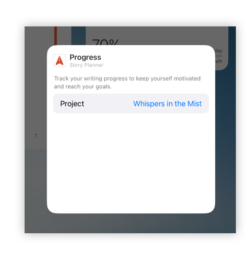Tap the Project row label

tap(72, 103)
